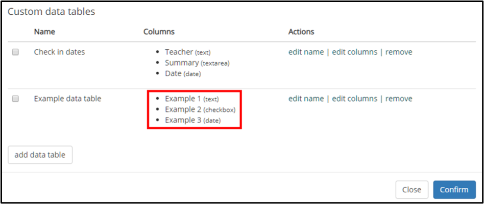Edit name of Check in dates table
The height and width of the screenshot is (204, 484).
(306, 52)
